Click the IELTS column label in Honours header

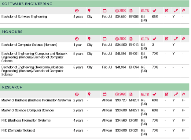pyautogui.click(x=145, y=39)
